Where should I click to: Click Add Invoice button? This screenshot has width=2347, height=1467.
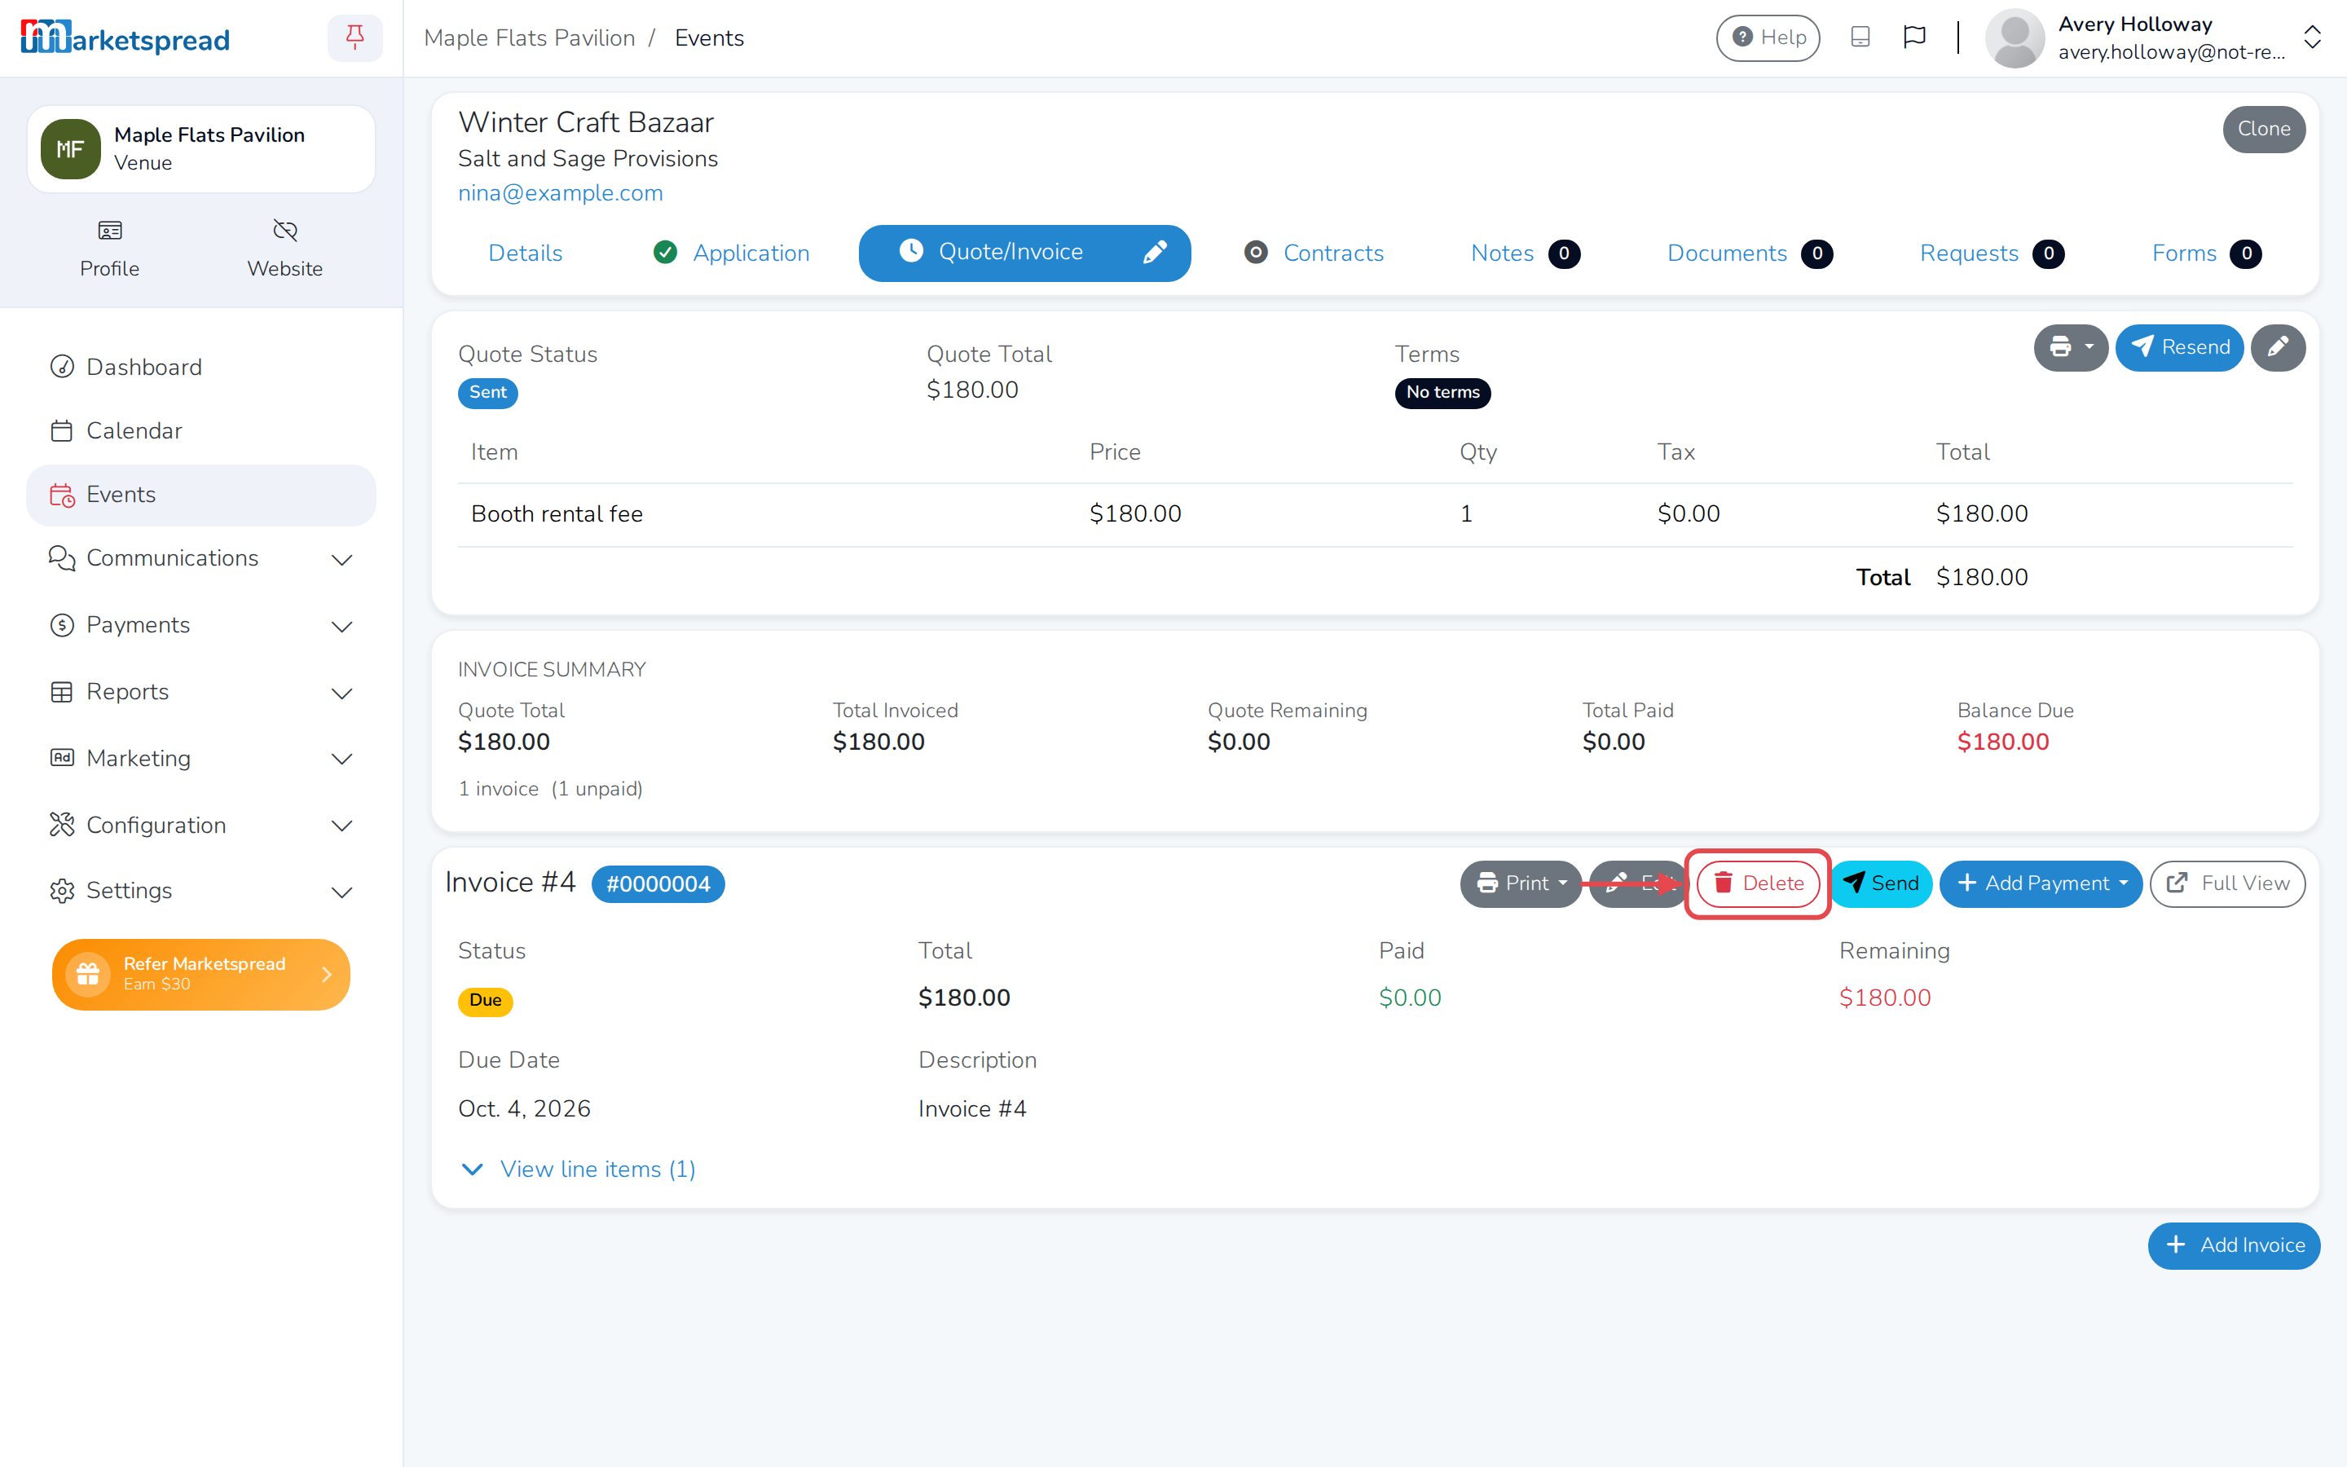[x=2234, y=1246]
